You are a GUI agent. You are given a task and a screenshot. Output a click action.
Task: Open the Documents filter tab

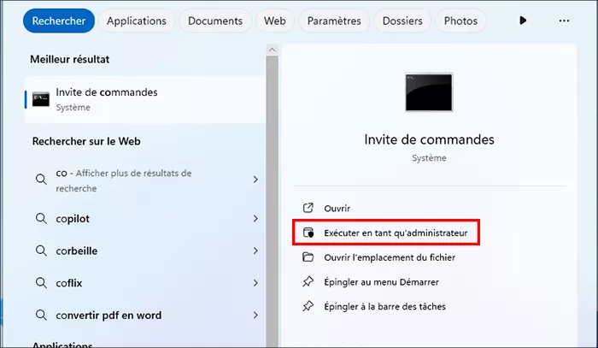point(215,21)
